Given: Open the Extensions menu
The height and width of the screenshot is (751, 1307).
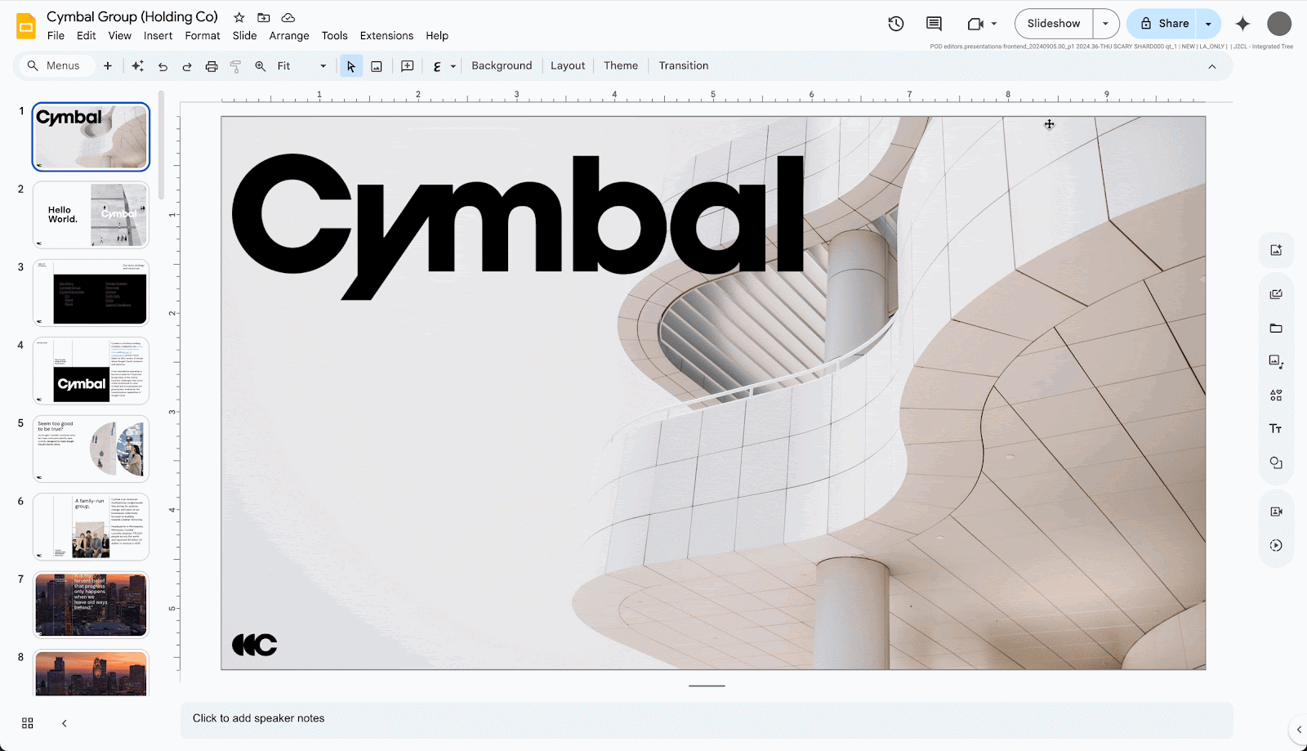Looking at the screenshot, I should [x=386, y=35].
